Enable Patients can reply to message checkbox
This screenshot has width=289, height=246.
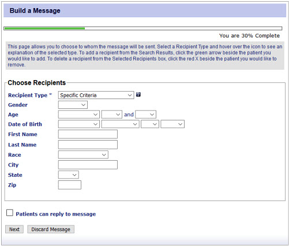click(10, 213)
